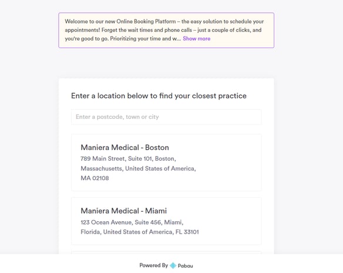The height and width of the screenshot is (273, 343).
Task: Click Massachusetts, United States of America line
Action: coord(138,168)
